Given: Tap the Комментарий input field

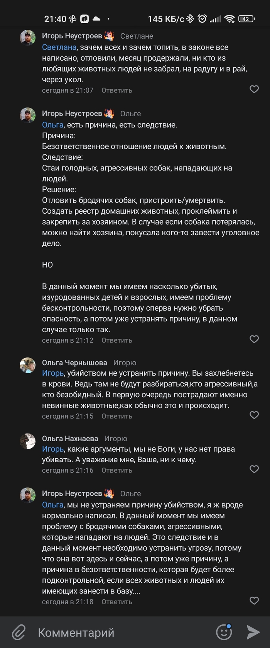Looking at the screenshot, I should coord(116,633).
